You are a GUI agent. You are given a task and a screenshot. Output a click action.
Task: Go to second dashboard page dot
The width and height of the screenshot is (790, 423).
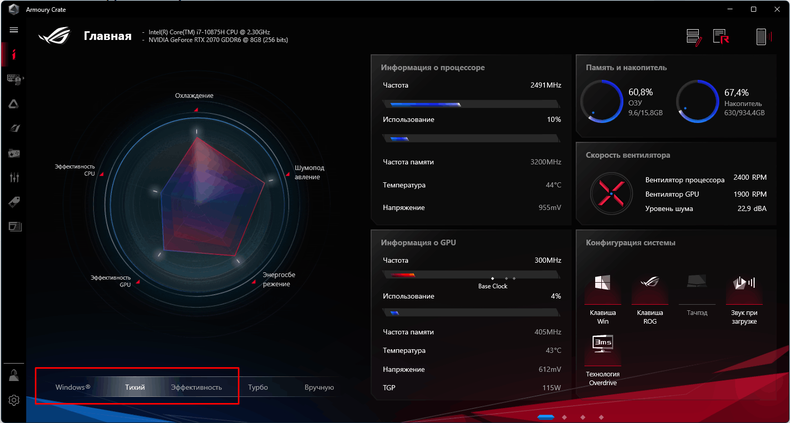tap(564, 417)
